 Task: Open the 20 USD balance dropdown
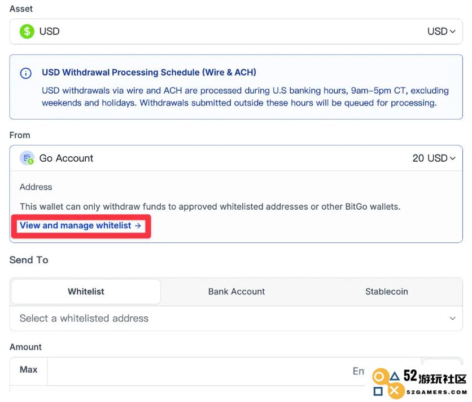coord(434,158)
